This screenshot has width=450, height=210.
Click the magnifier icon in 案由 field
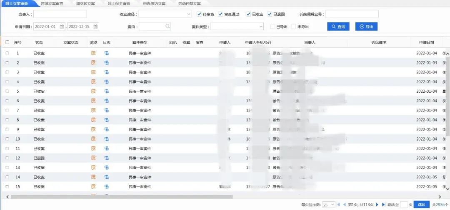pyautogui.click(x=167, y=27)
